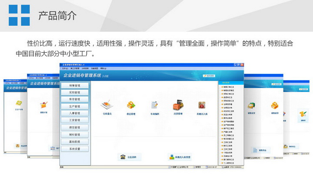Select 系统设置 sidebar button

(x=75, y=149)
